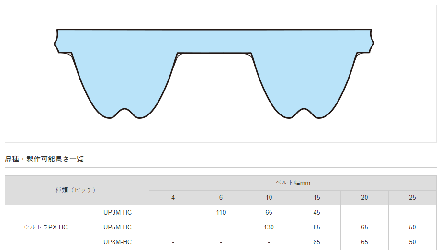The image size is (440, 251).
Task: Click 85 in the UP5M-HC row
Action: [316, 227]
